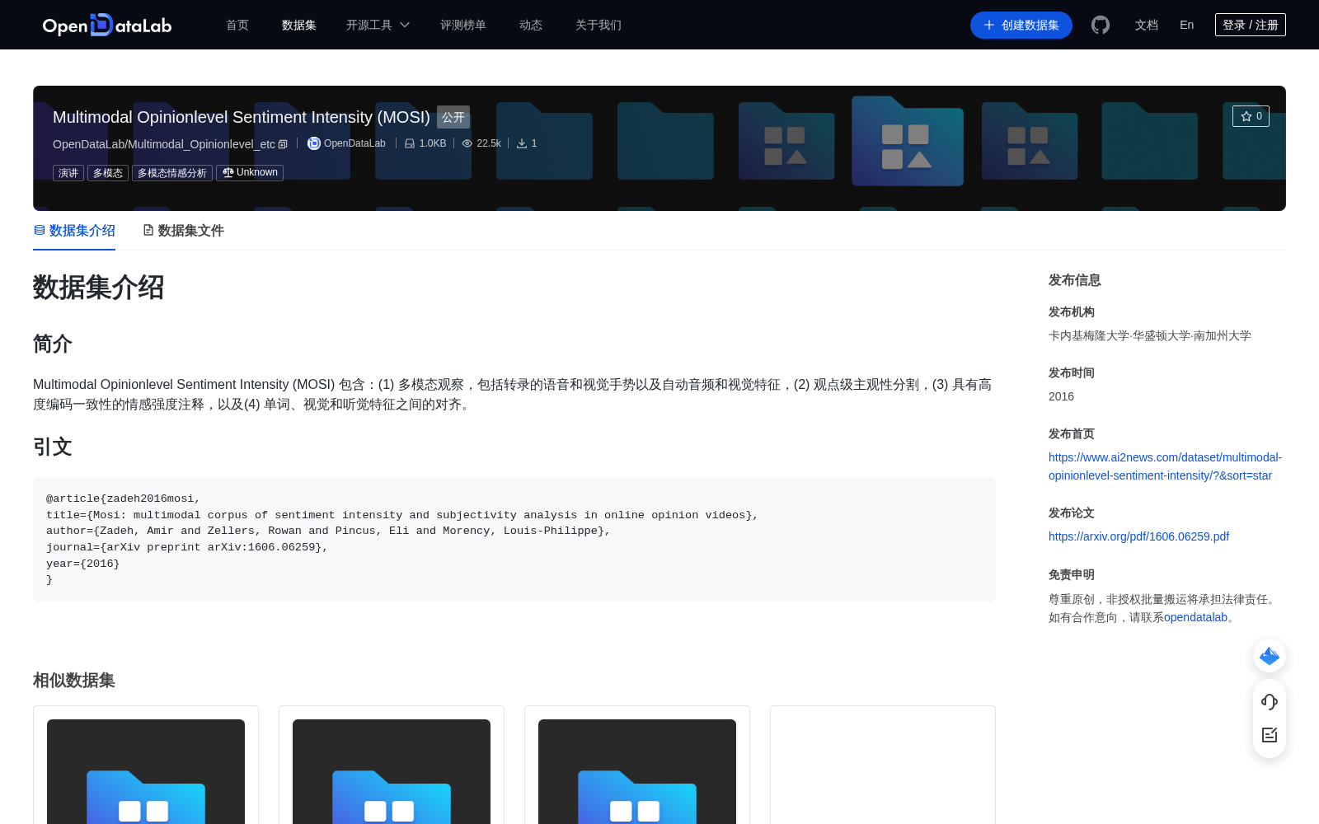
Task: Click the 引文 heading
Action: click(x=53, y=447)
